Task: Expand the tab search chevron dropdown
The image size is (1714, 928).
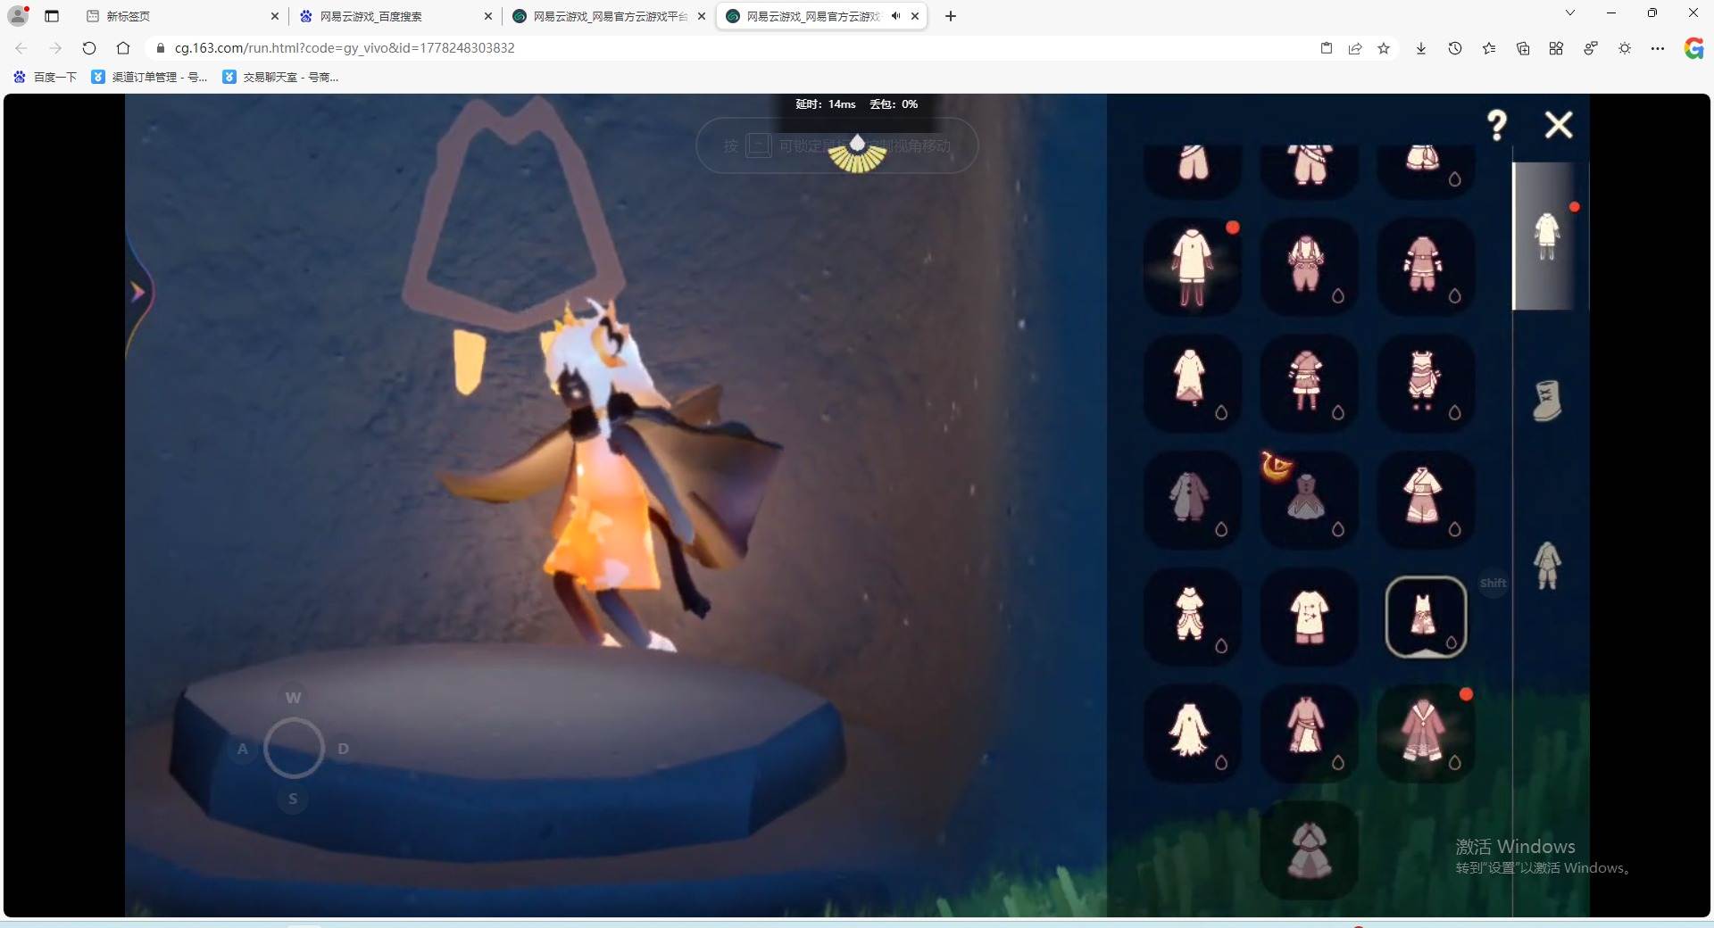Action: click(x=1570, y=13)
